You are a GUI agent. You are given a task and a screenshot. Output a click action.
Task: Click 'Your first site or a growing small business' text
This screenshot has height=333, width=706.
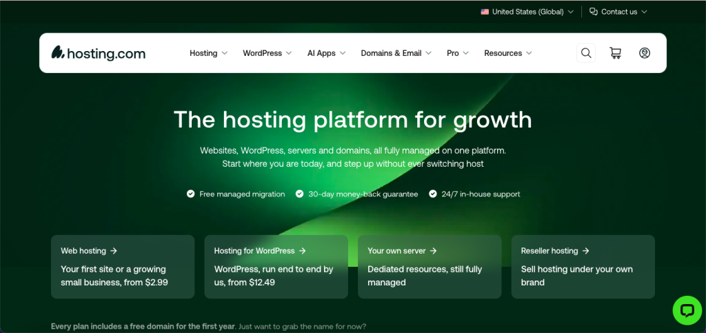point(114,276)
